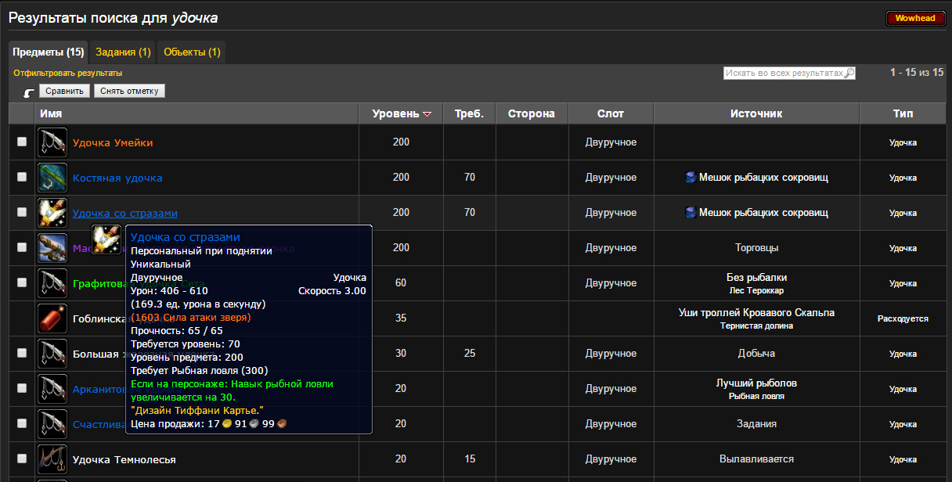Click the bag icon in Костяная удочка row
This screenshot has width=952, height=482.
[691, 178]
